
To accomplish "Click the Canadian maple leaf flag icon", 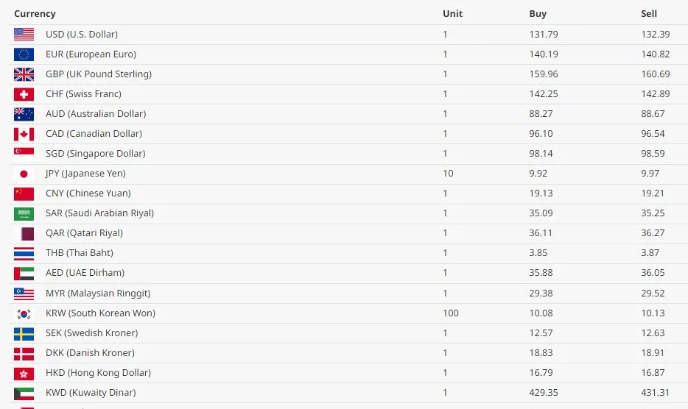I will (24, 134).
